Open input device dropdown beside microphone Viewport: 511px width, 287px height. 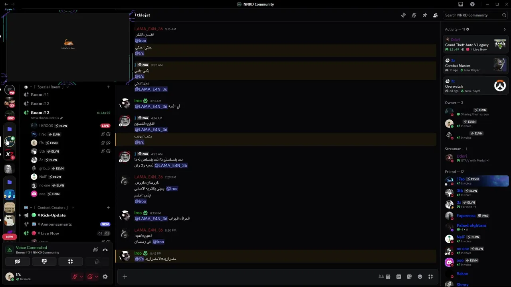pyautogui.click(x=81, y=277)
